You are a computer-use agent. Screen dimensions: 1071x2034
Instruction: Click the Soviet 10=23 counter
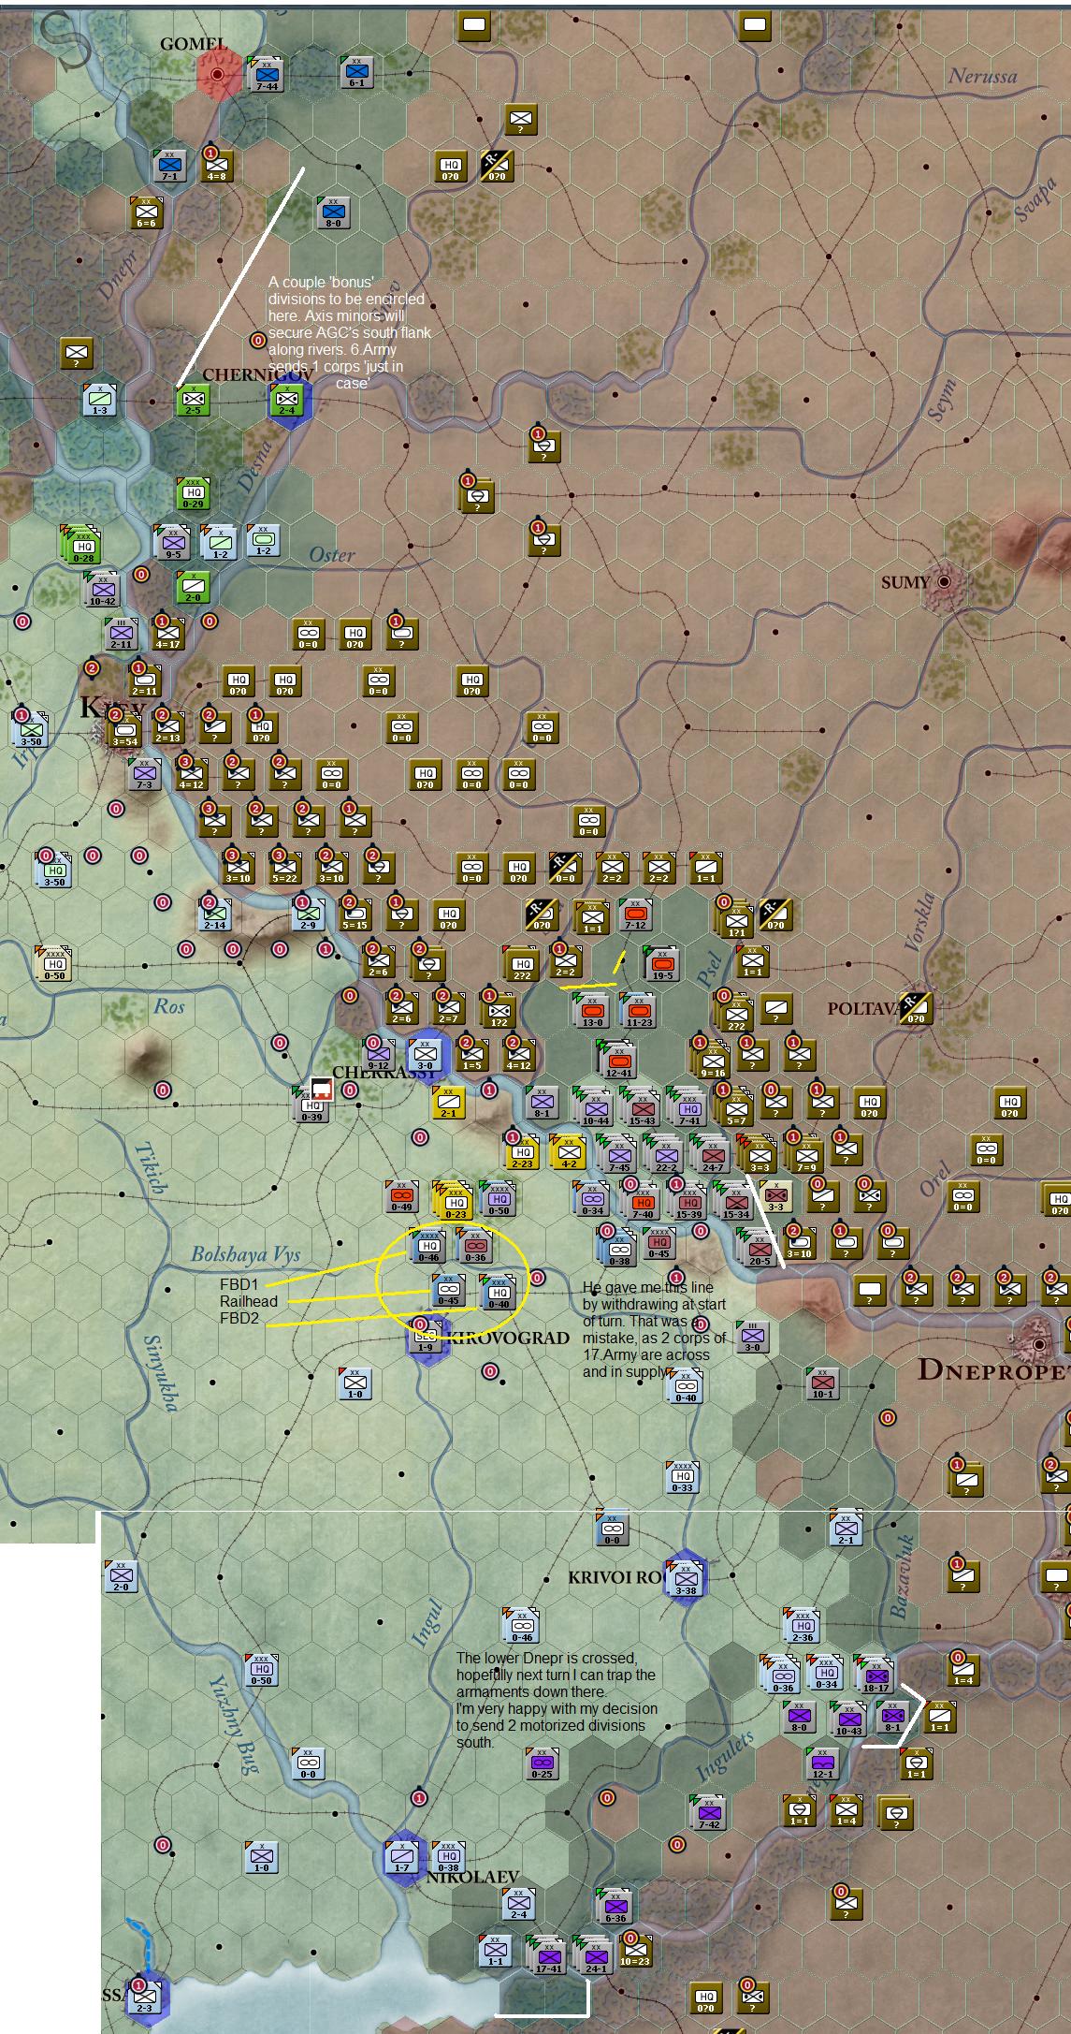pos(636,1949)
